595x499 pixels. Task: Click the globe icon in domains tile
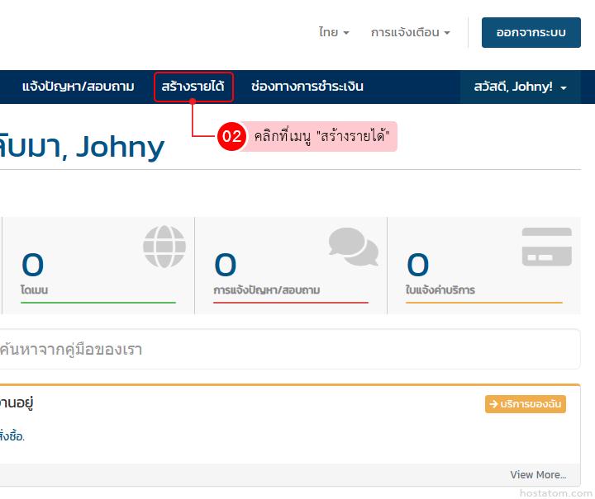click(x=164, y=247)
